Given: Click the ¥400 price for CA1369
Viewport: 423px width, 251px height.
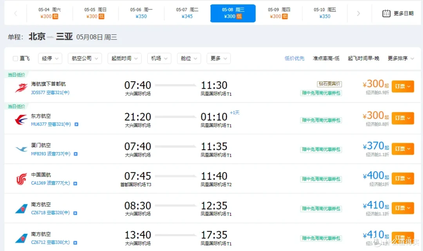Looking at the screenshot, I should pyautogui.click(x=376, y=176).
